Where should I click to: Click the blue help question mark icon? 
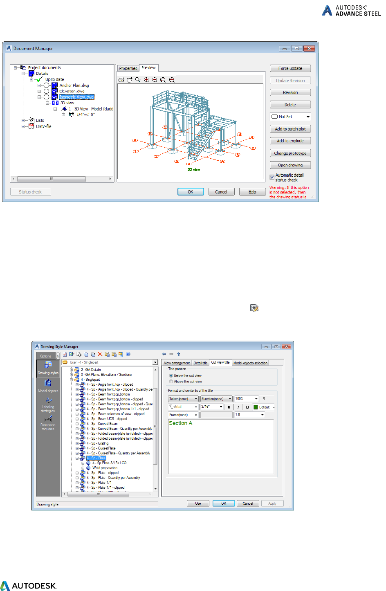click(x=128, y=354)
